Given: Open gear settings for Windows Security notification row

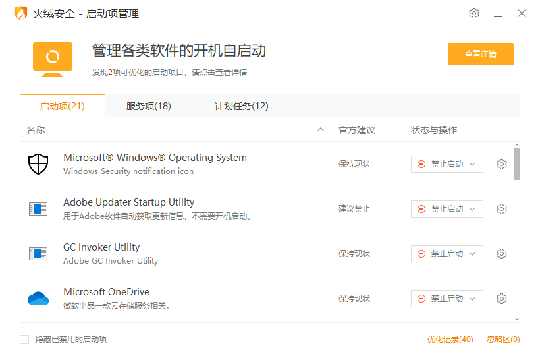Looking at the screenshot, I should [501, 164].
